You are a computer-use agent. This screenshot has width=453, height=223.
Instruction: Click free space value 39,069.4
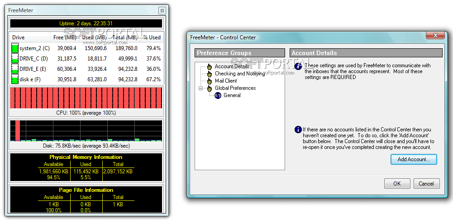click(67, 48)
